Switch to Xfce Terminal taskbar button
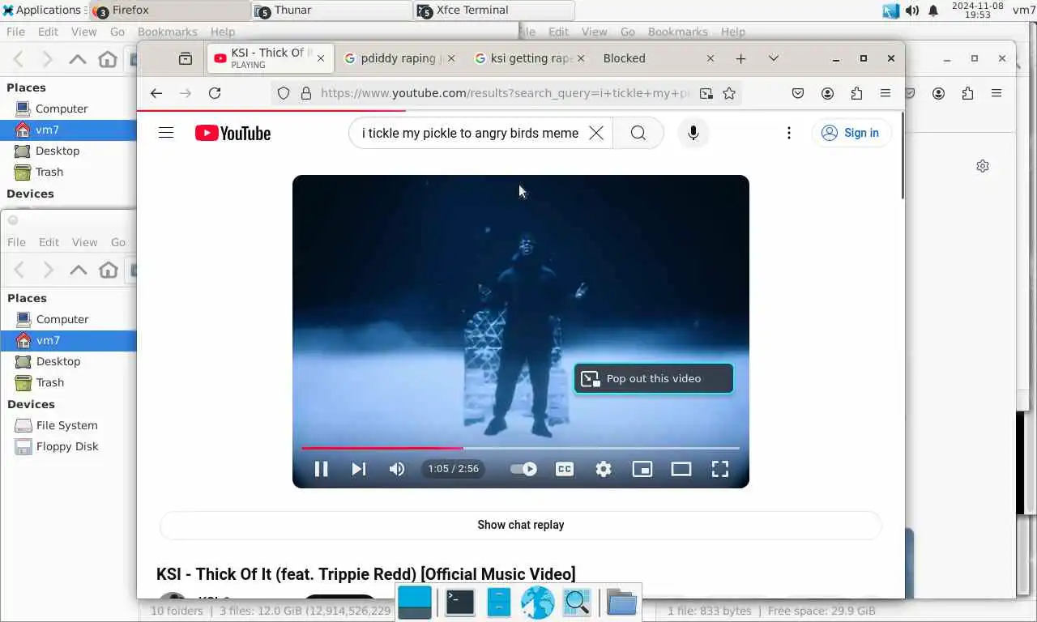The height and width of the screenshot is (622, 1037). pyautogui.click(x=494, y=11)
